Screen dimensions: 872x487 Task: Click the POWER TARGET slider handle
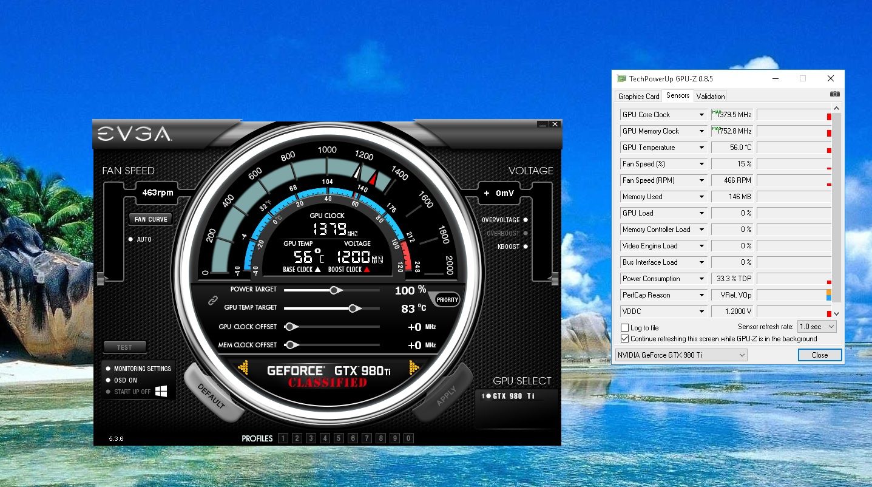[335, 290]
